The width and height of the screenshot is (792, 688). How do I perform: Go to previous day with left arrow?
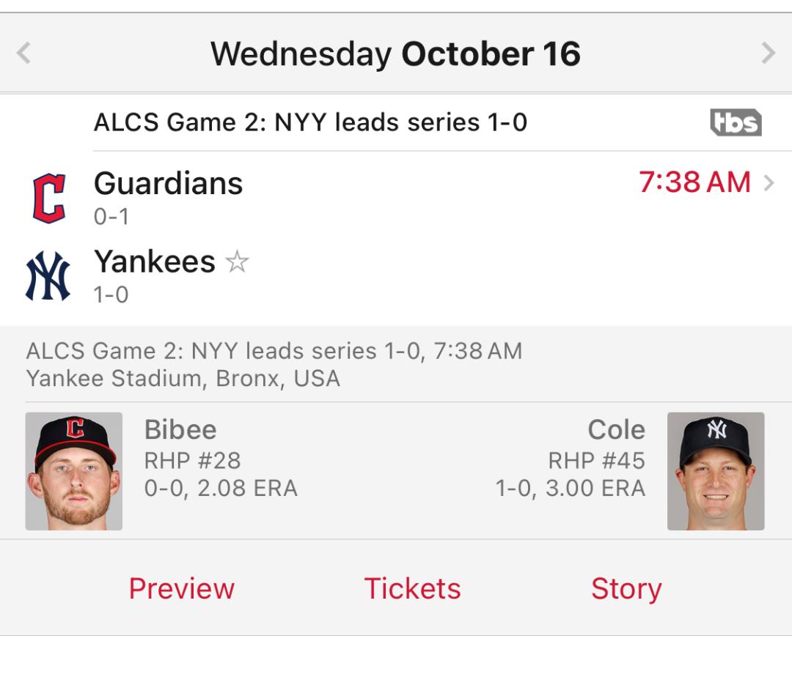tap(23, 53)
